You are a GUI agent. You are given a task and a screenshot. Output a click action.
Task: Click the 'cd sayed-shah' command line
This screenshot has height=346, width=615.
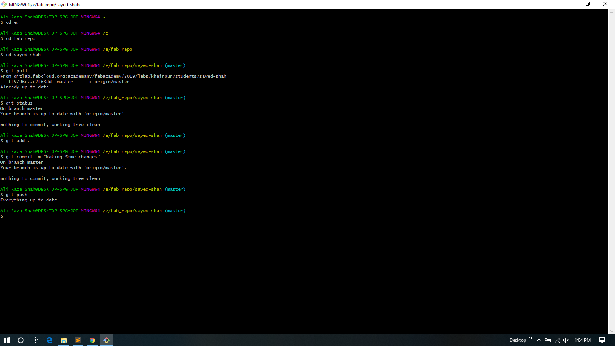[x=21, y=55]
